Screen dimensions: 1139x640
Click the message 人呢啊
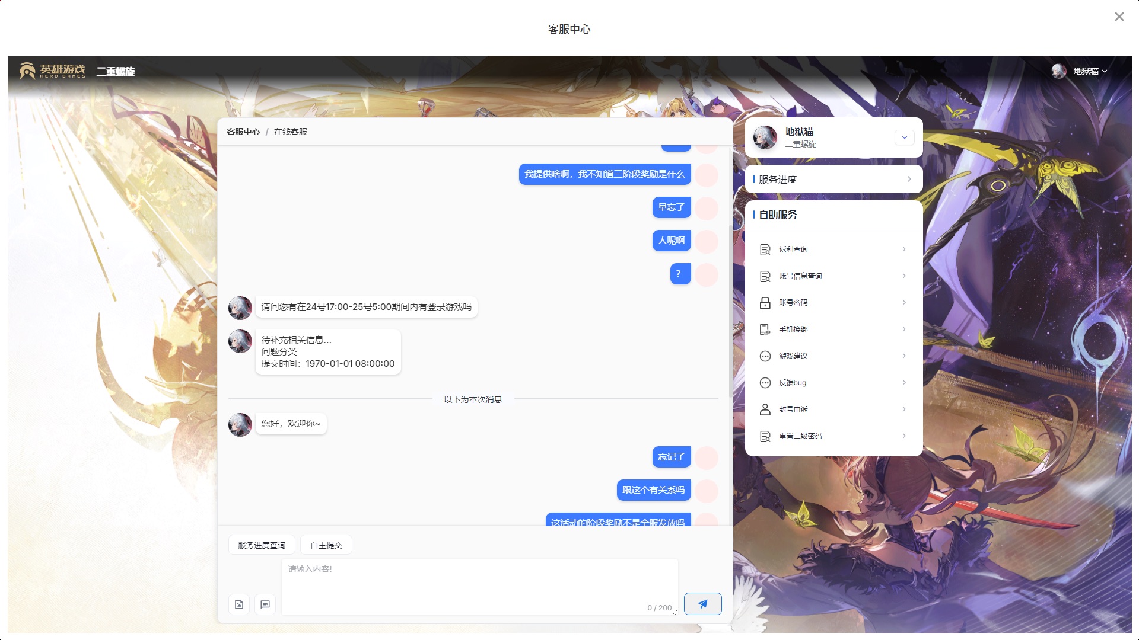coord(672,241)
